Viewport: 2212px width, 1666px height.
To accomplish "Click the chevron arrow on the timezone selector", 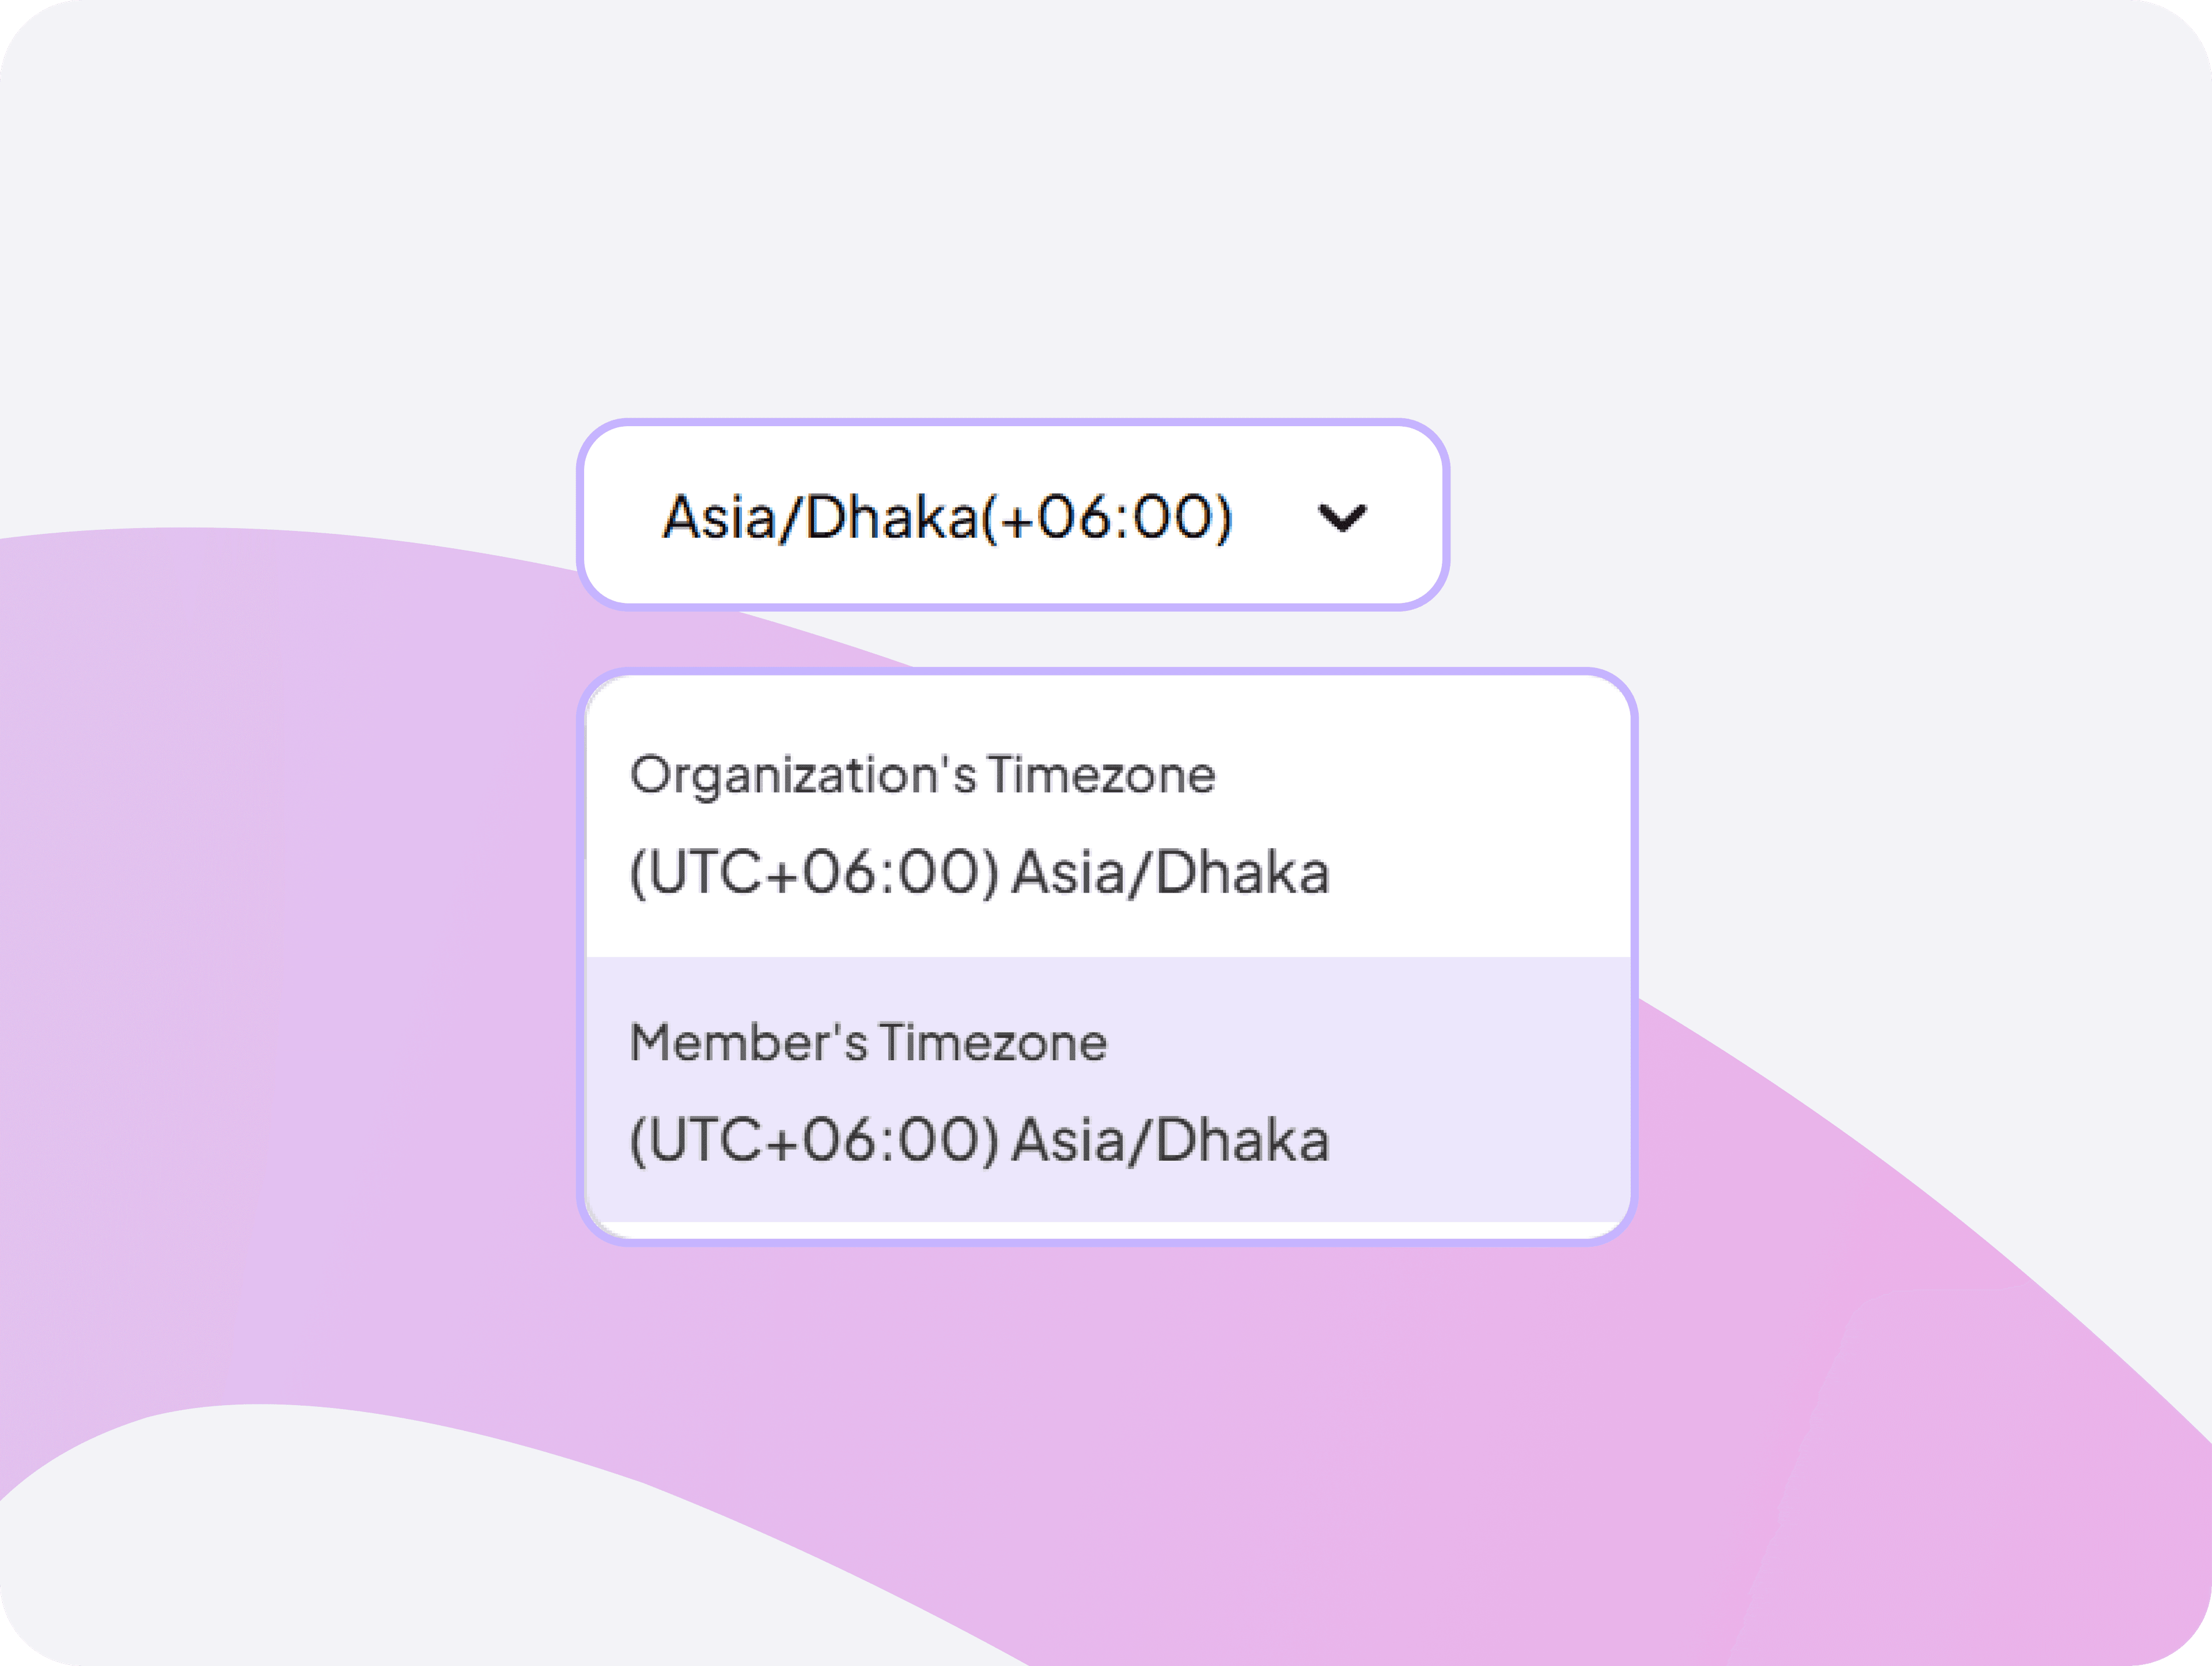I will click(x=1344, y=516).
